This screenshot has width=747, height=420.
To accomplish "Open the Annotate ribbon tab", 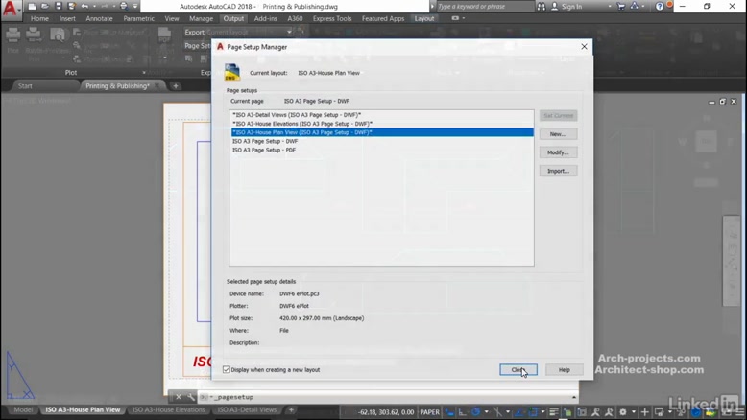I will point(99,18).
